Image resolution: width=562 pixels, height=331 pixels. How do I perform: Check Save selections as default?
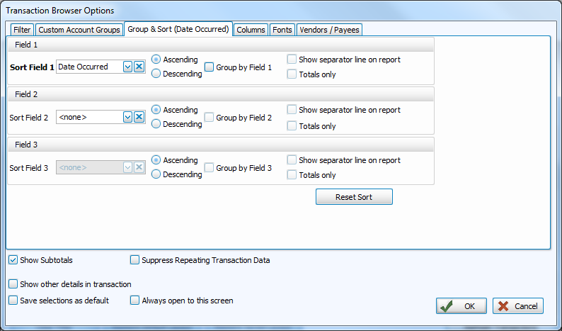13,301
